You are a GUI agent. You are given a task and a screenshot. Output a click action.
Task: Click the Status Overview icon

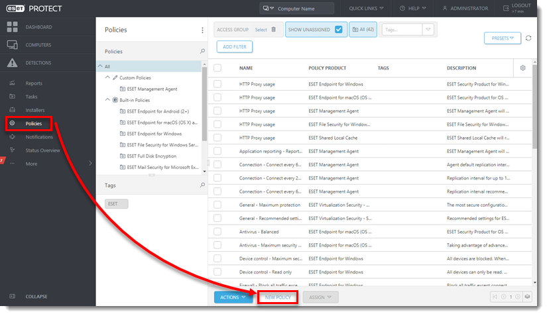[12, 150]
